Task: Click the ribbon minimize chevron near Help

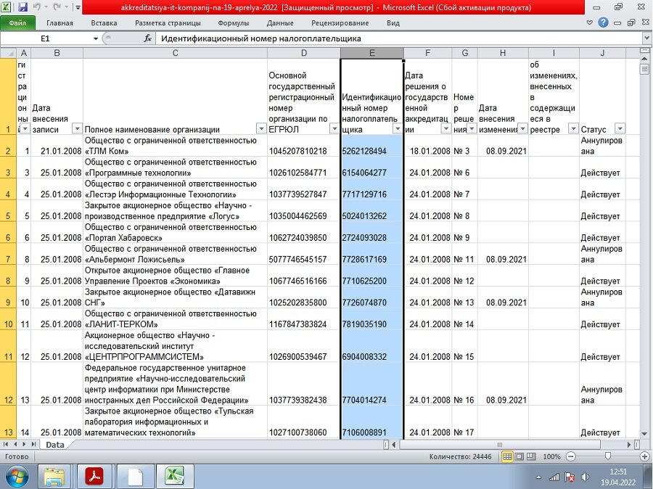Action: pos(589,23)
